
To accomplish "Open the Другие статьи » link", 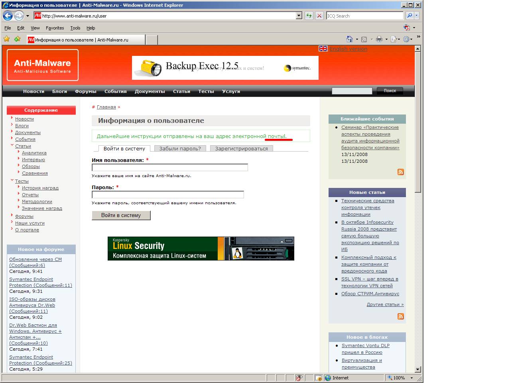I will (x=385, y=304).
